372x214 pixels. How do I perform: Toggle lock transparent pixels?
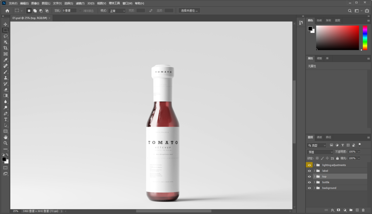click(317, 158)
